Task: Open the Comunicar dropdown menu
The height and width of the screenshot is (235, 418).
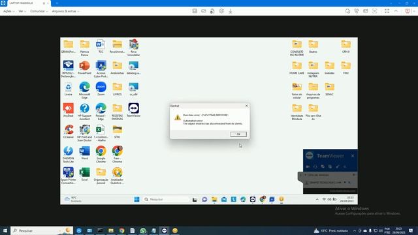Action: 39,11
